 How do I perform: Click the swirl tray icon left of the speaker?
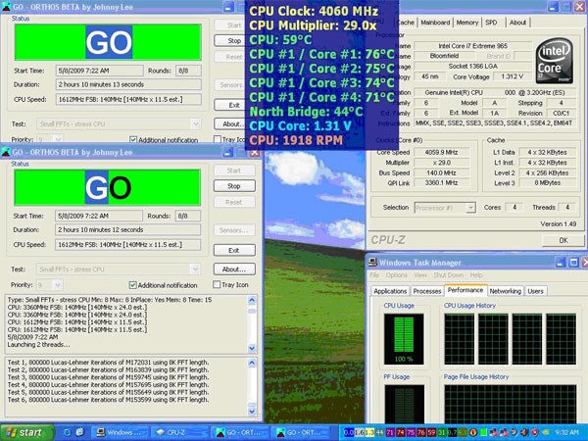514,433
